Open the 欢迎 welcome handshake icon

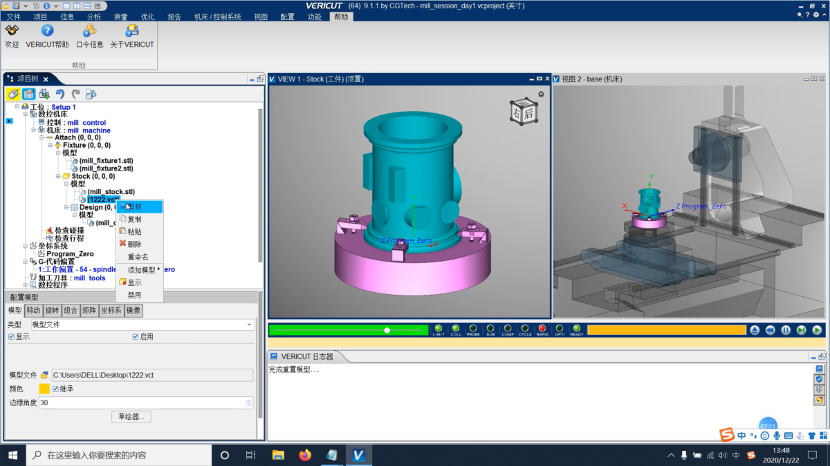pyautogui.click(x=12, y=31)
